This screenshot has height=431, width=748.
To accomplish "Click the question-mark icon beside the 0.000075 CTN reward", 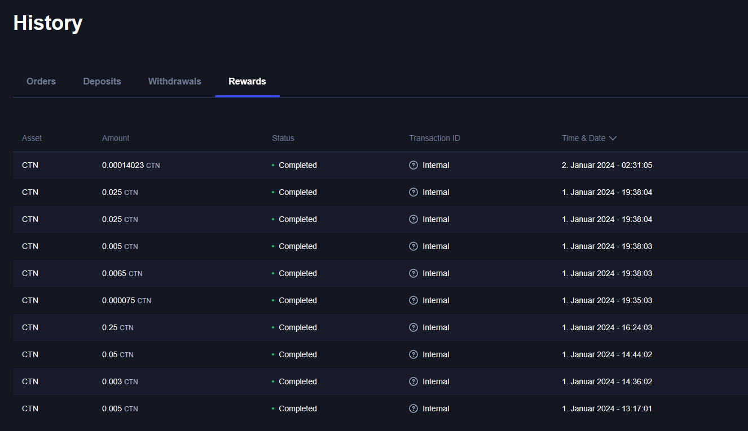I will click(413, 300).
